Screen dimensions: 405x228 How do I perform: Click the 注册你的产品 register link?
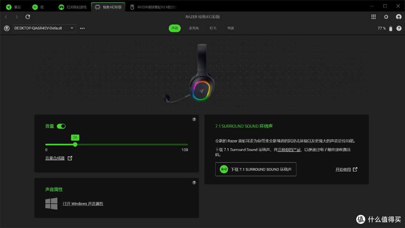(289, 150)
